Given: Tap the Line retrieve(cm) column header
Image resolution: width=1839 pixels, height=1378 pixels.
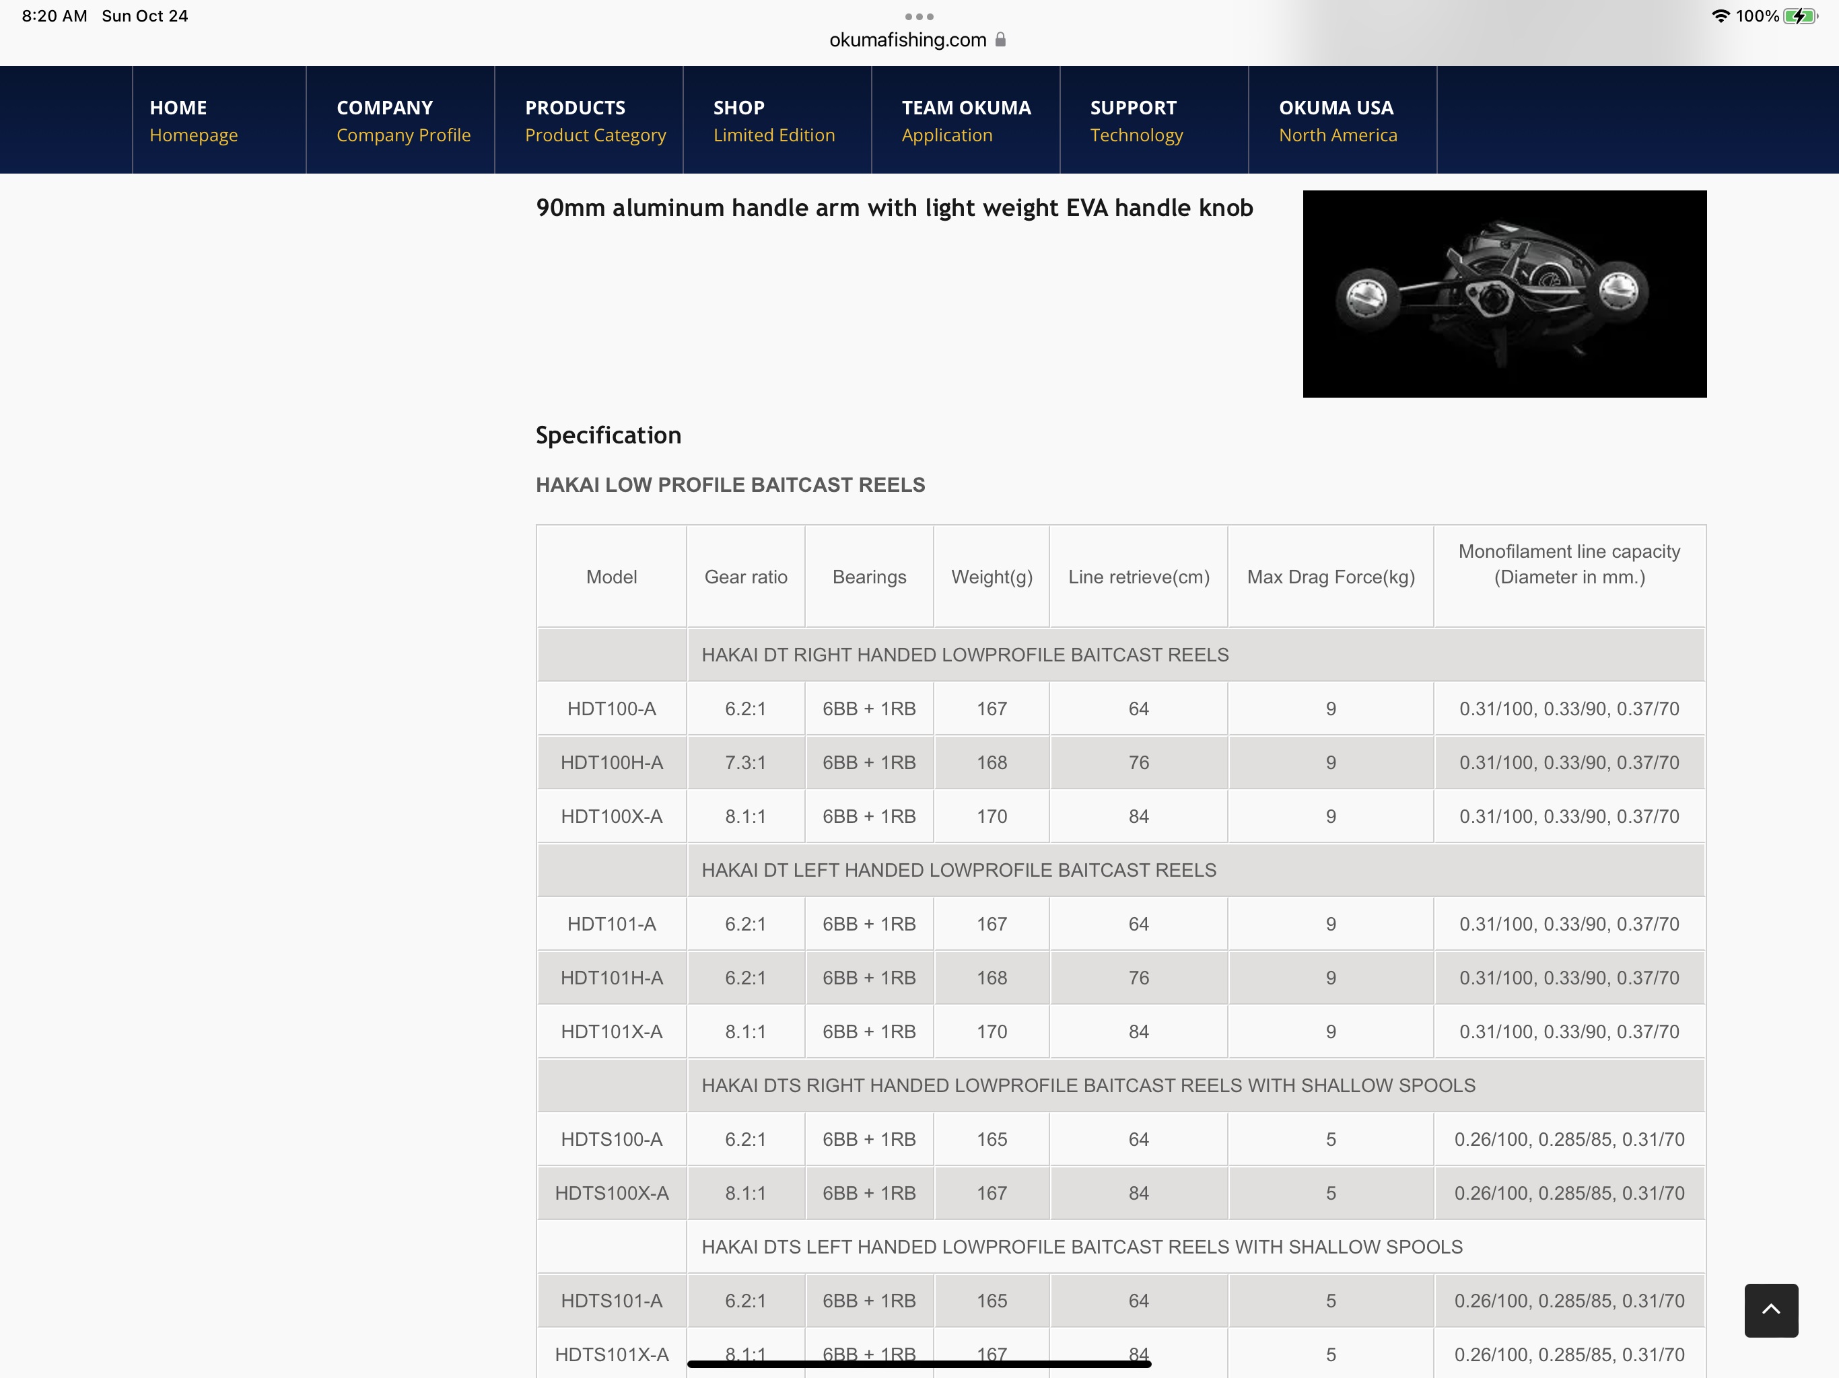Looking at the screenshot, I should (1138, 577).
